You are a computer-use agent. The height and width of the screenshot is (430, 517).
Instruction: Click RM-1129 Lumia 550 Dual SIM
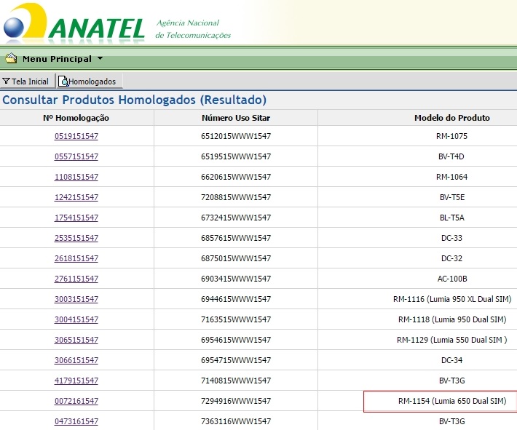(x=452, y=340)
